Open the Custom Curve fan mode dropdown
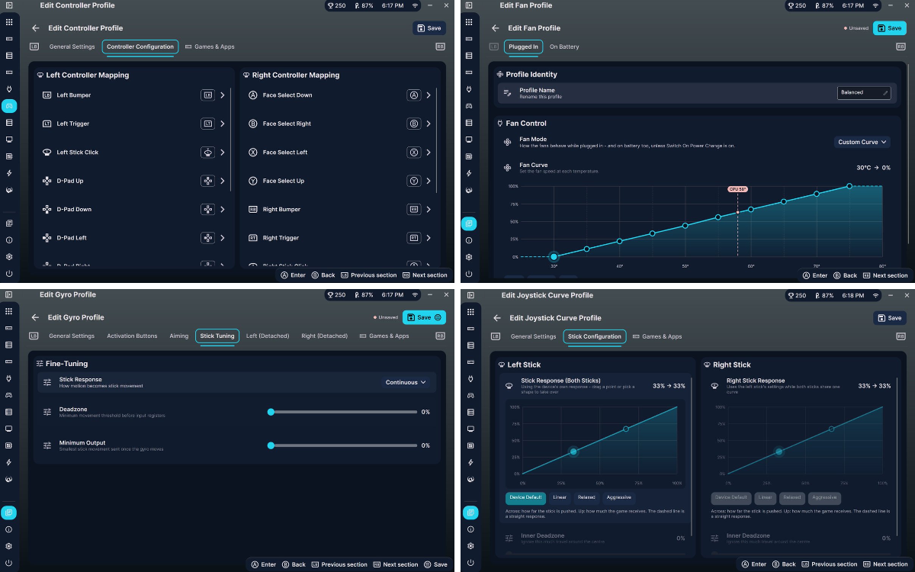Screen dimensions: 915x572 point(862,142)
